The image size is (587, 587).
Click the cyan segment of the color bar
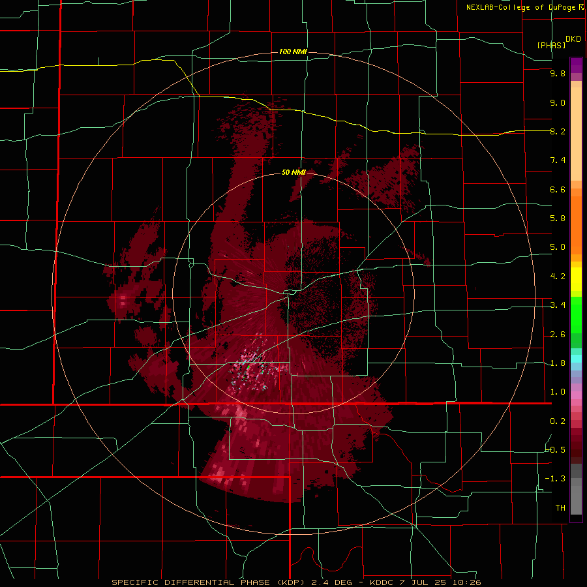click(x=576, y=359)
